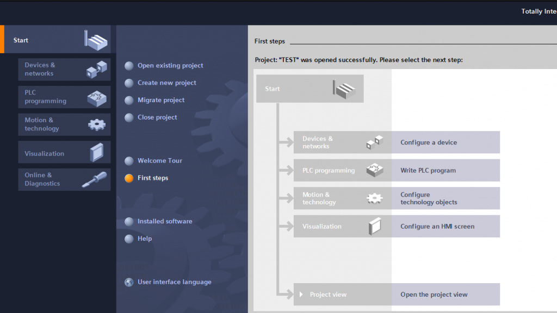This screenshot has height=313, width=557.
Task: Click the globe icon for User interface language
Action: [129, 282]
